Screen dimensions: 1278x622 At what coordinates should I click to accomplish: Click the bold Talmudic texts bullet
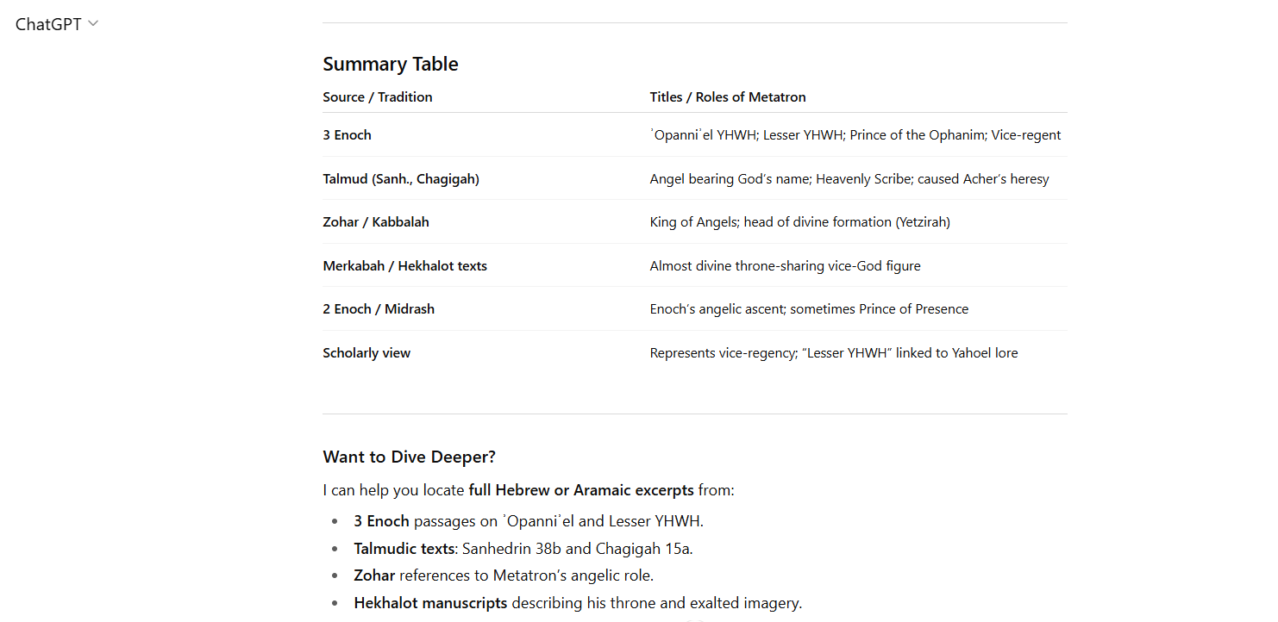click(x=403, y=548)
